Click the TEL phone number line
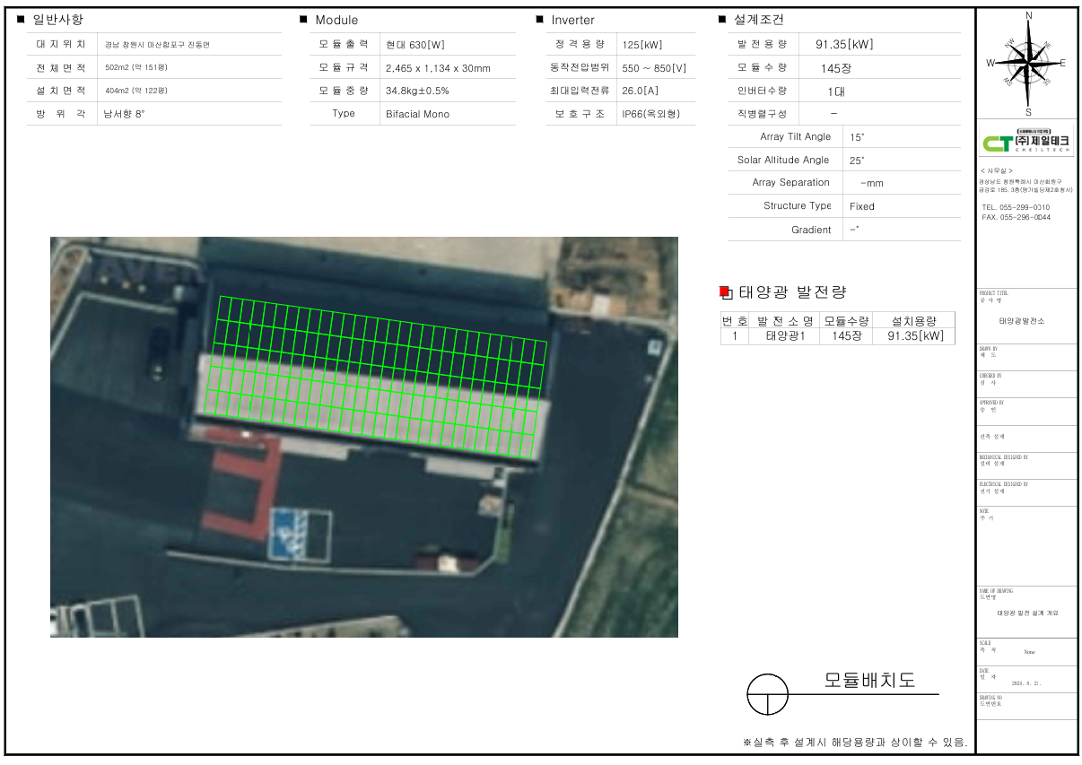Image resolution: width=1082 pixels, height=765 pixels. [x=1016, y=207]
